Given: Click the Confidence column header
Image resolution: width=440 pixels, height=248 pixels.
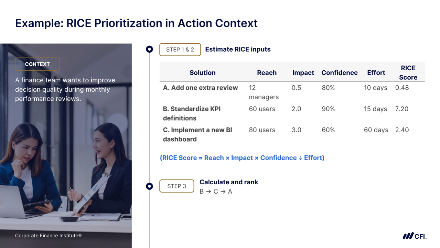Looking at the screenshot, I should point(339,73).
